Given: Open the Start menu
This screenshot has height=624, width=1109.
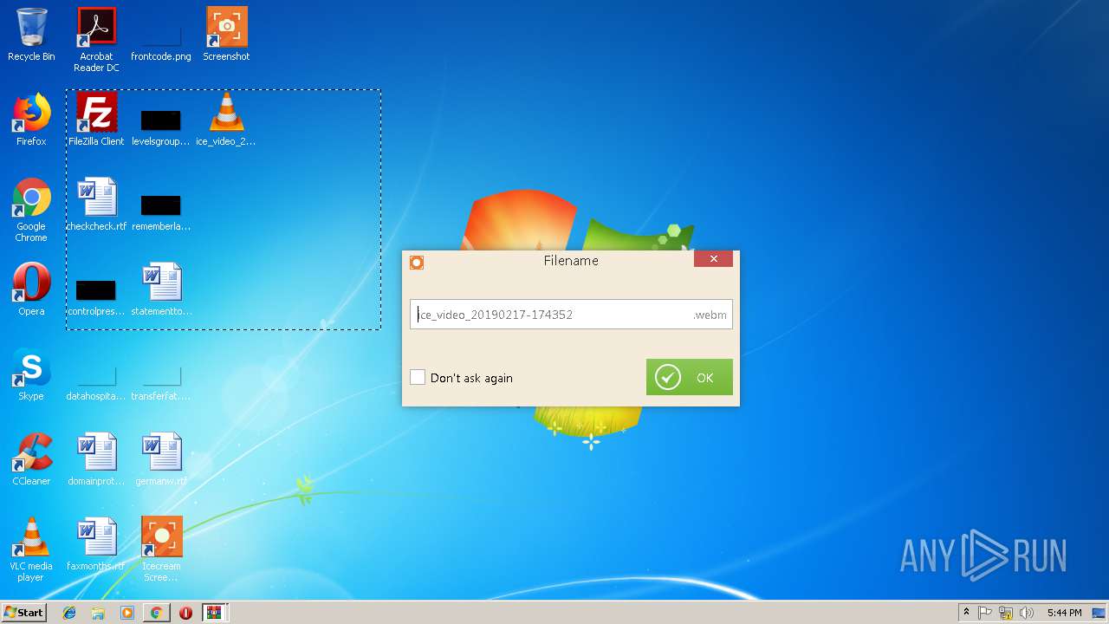Looking at the screenshot, I should [23, 612].
